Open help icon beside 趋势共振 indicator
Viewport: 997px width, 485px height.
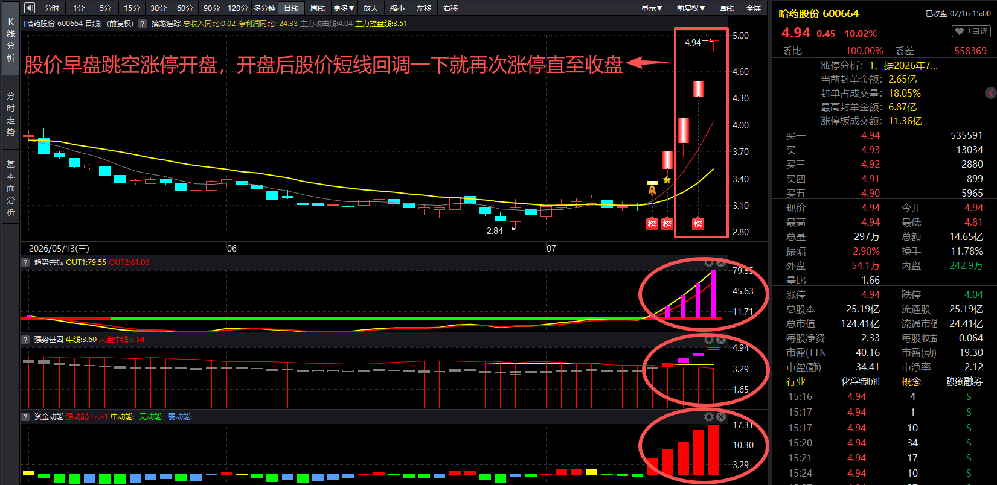(x=25, y=262)
